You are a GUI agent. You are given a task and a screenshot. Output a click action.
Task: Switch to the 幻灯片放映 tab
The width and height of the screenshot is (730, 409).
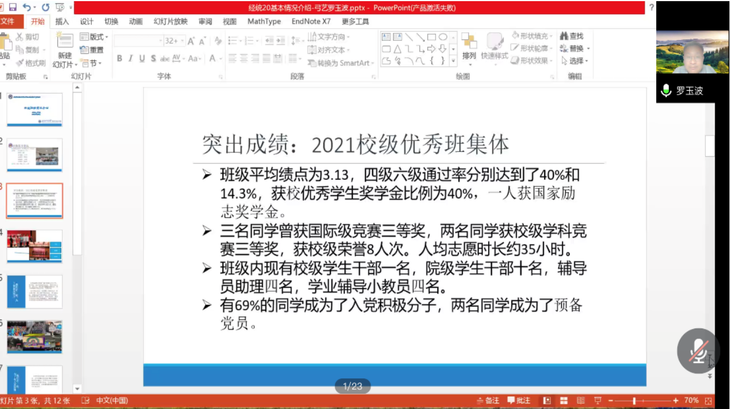[170, 22]
